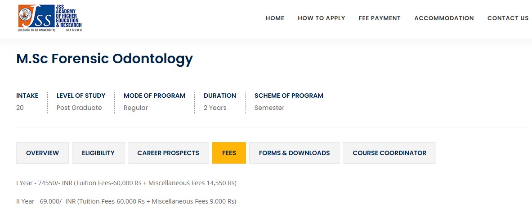Click the M.Sc Forensic Odontology heading

(x=104, y=59)
